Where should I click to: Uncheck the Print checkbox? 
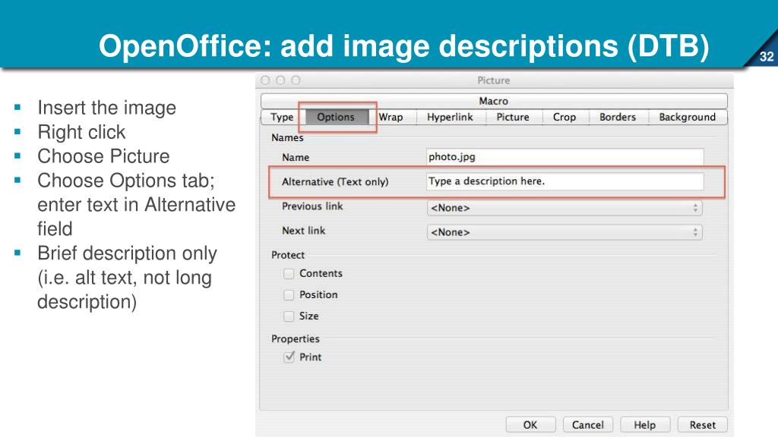tap(289, 357)
